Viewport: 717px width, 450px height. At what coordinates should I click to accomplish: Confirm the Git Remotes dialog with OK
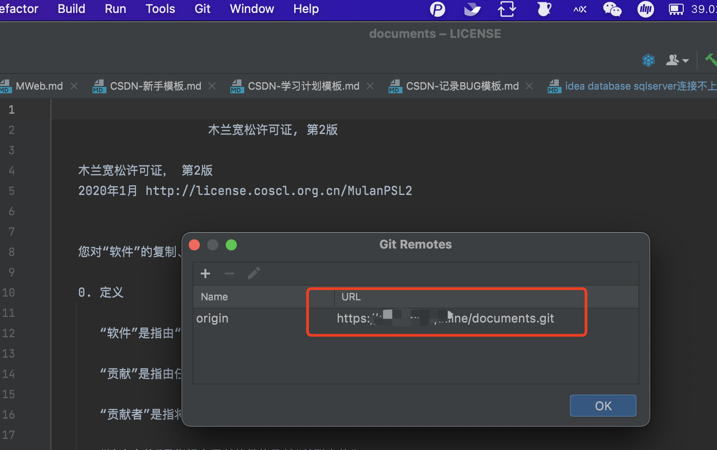pyautogui.click(x=603, y=406)
